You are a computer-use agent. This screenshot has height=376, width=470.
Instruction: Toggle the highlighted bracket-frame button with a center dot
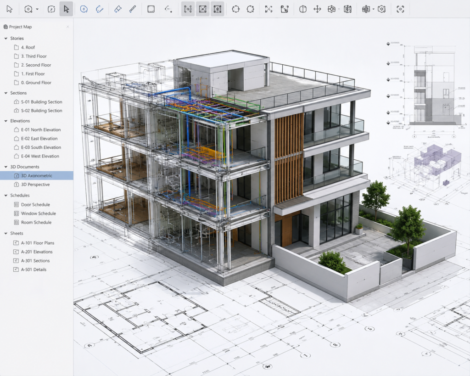coord(188,9)
